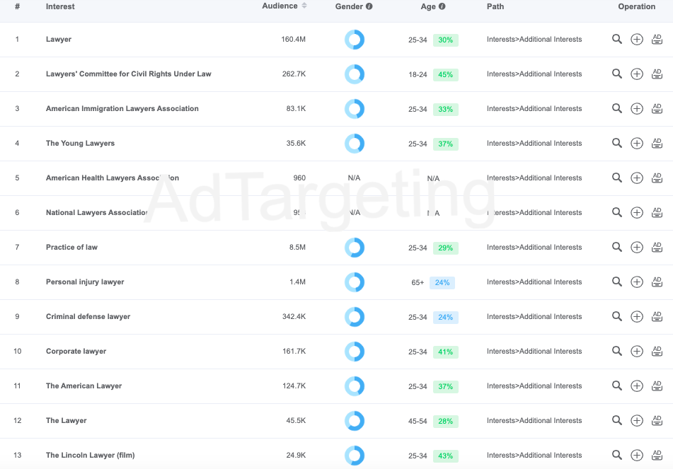Click the interest name "The Young Lawyers"
The height and width of the screenshot is (469, 673).
click(80, 144)
